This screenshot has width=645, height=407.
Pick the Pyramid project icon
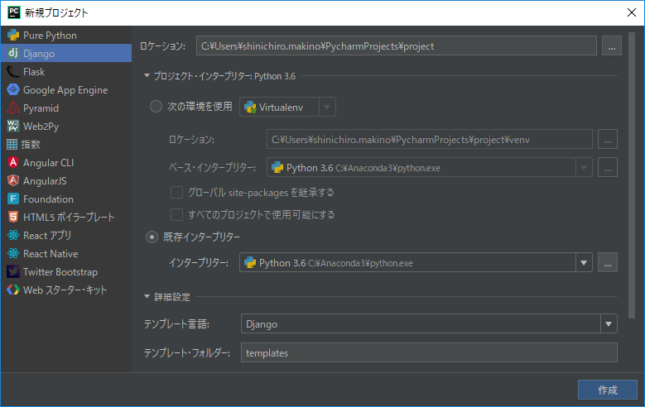click(13, 108)
